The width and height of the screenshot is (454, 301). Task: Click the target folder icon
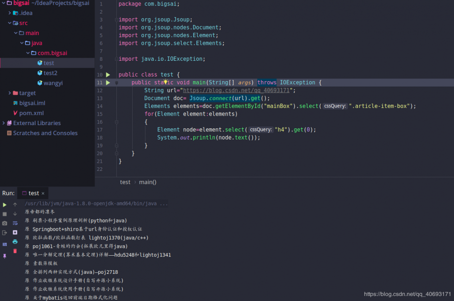(15, 93)
